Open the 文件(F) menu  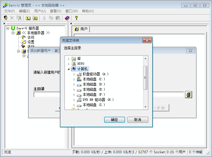[9, 11]
